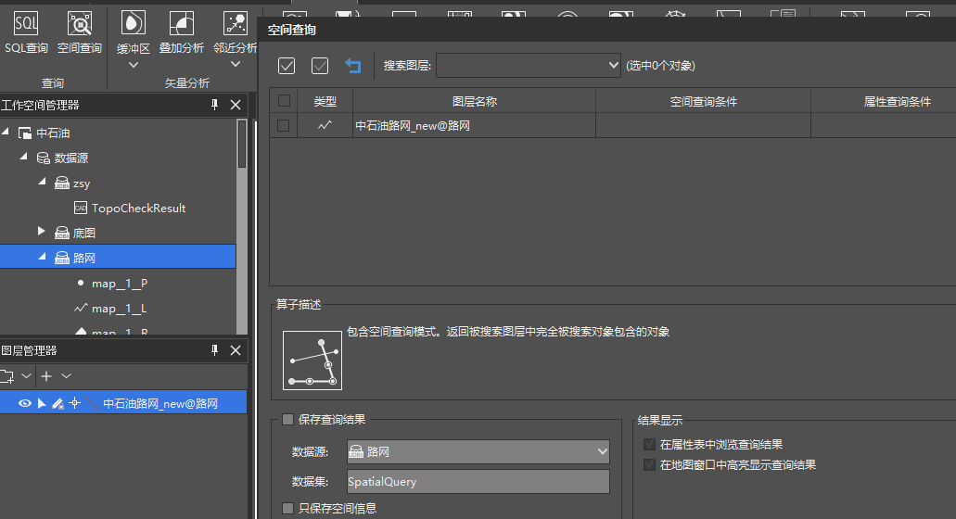Check the 中石油路网_new@路网 row checkbox

pyautogui.click(x=283, y=125)
